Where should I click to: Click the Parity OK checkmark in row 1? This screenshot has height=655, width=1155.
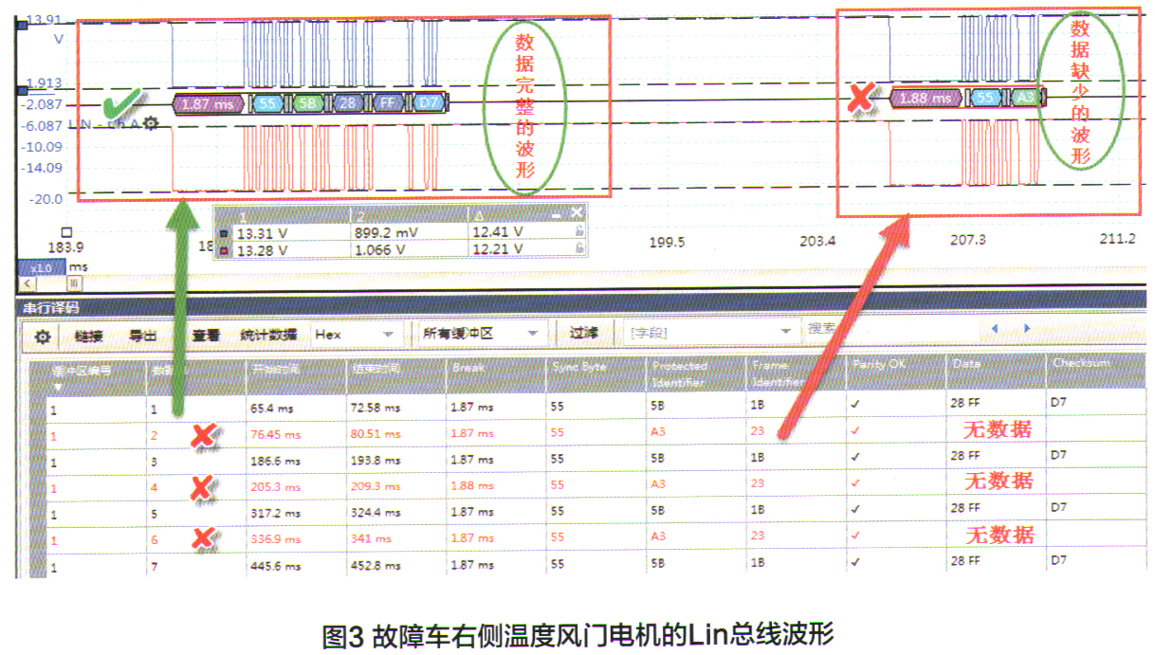click(x=856, y=402)
